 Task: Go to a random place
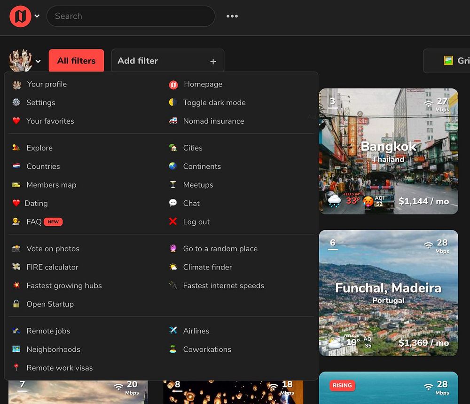pyautogui.click(x=220, y=249)
